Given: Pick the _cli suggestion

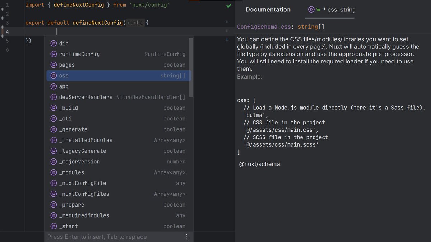Looking at the screenshot, I should pyautogui.click(x=117, y=119).
